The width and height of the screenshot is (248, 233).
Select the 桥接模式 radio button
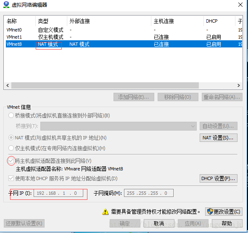pos(11,115)
